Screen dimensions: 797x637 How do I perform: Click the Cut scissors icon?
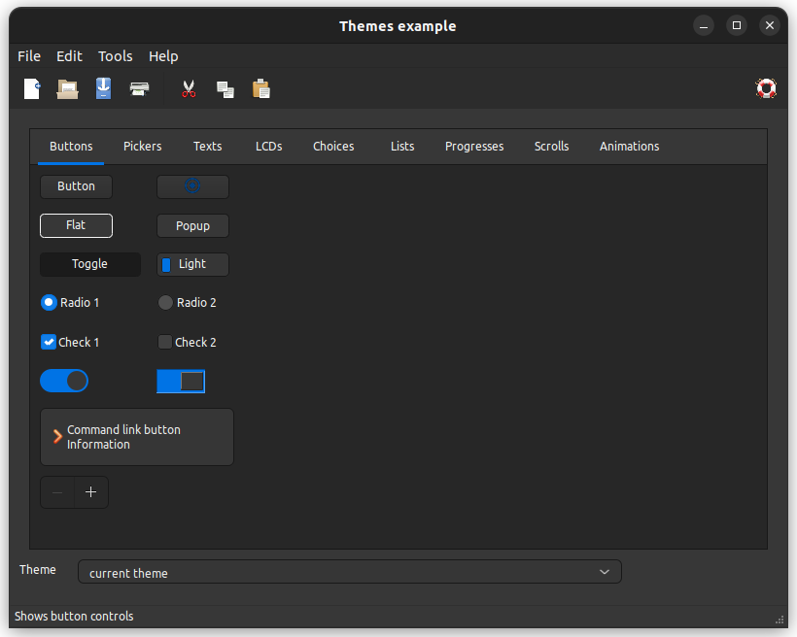(x=189, y=89)
